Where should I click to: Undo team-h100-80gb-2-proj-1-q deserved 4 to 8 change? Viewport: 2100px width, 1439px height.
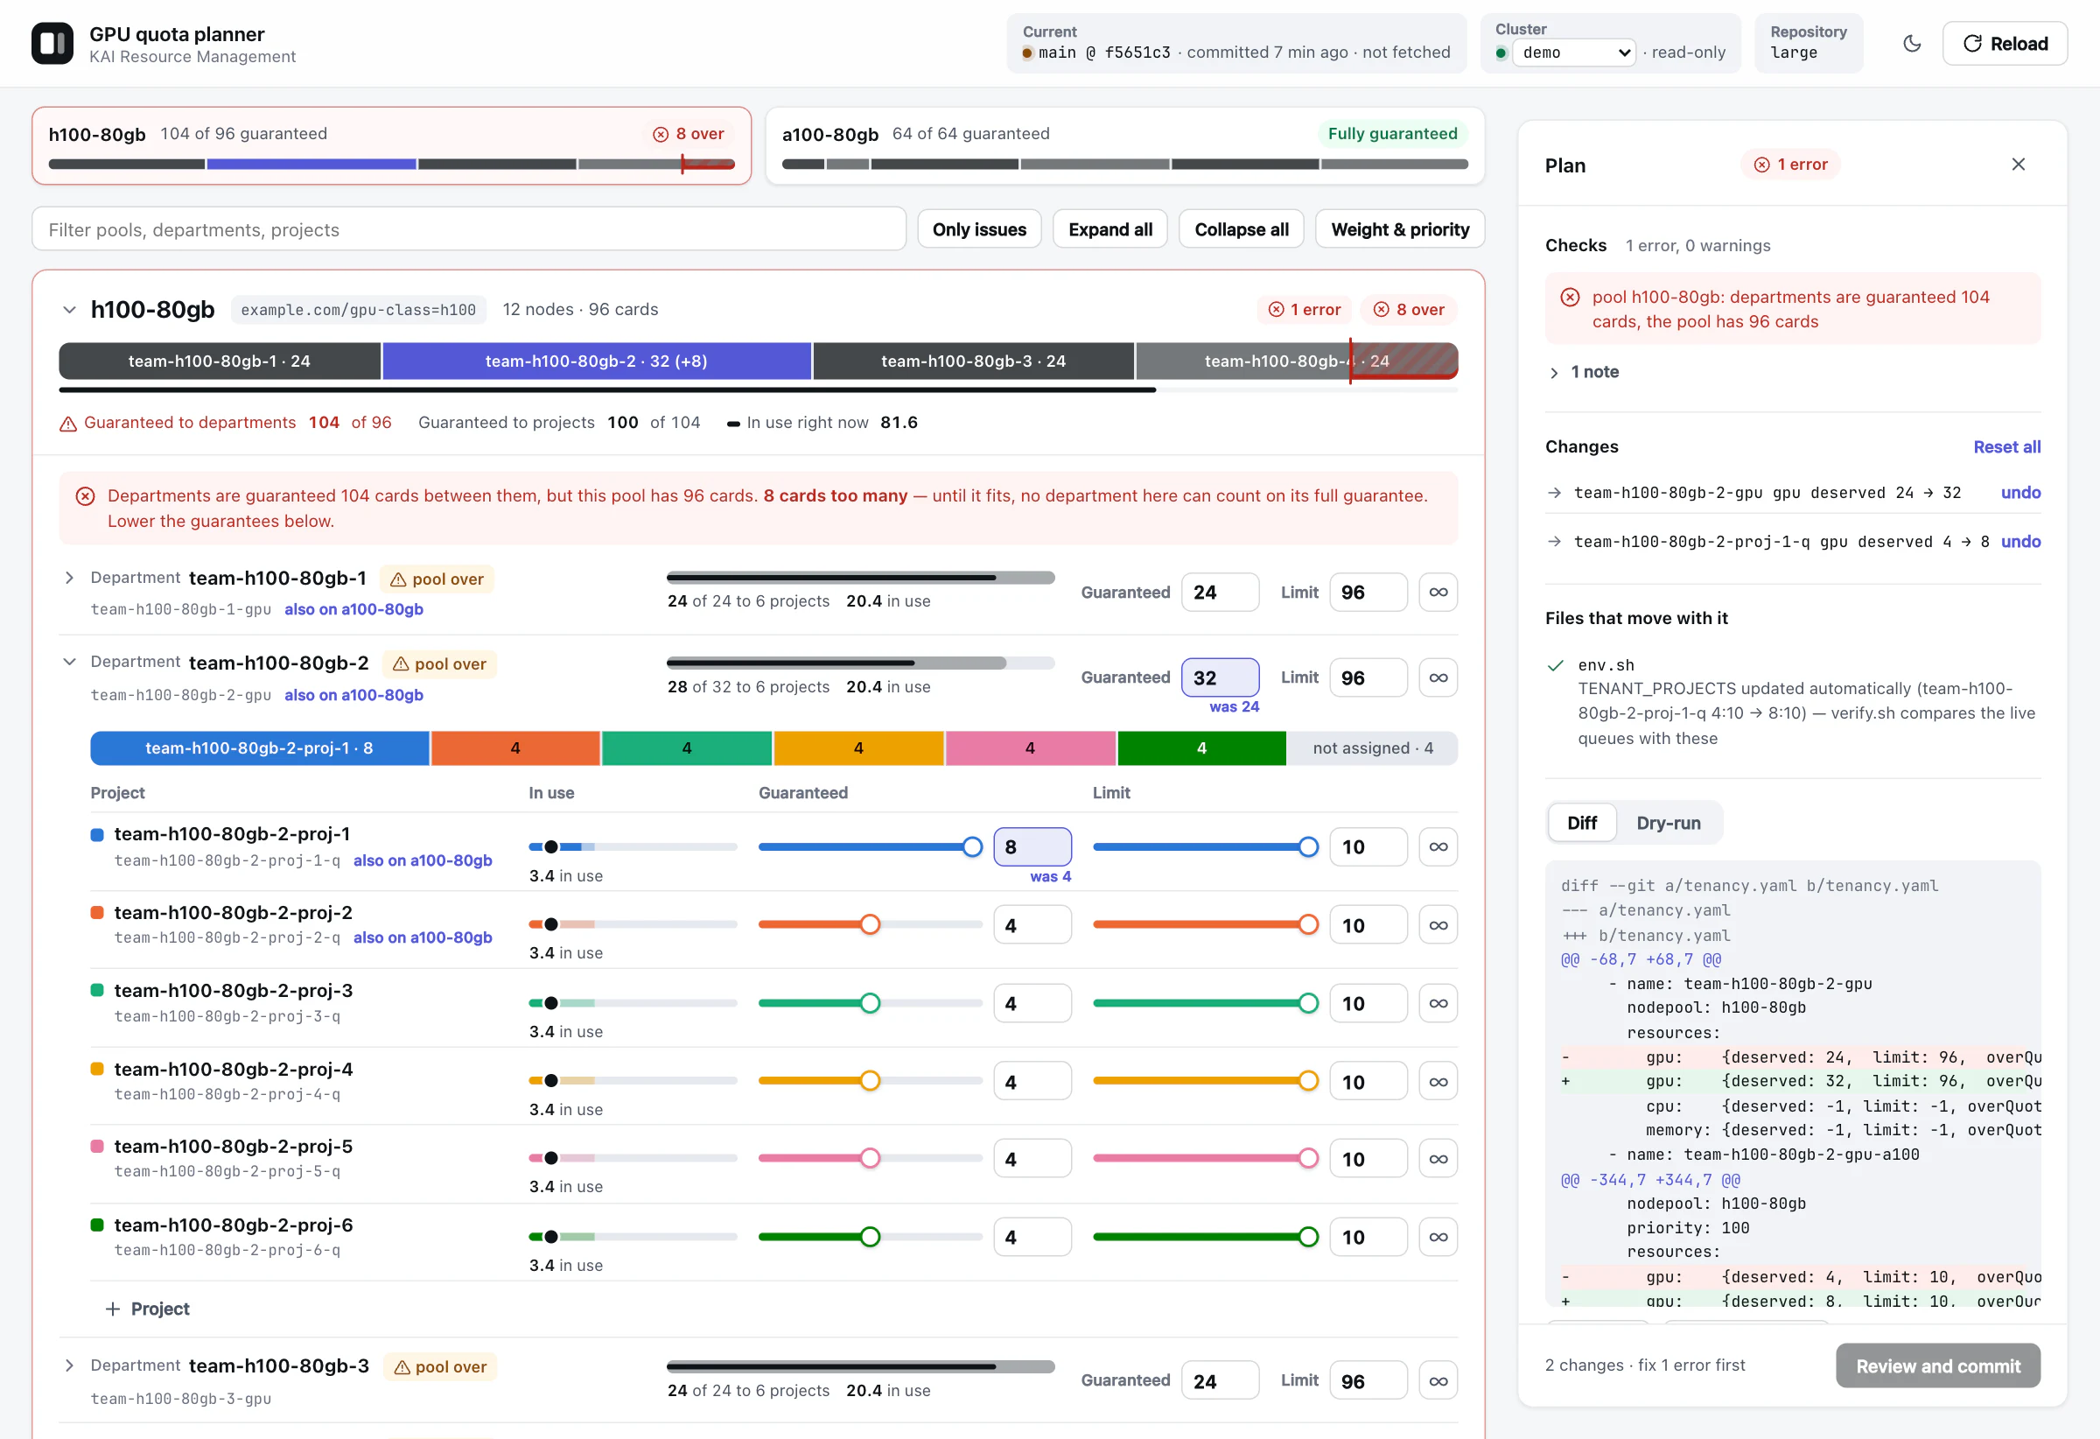2020,542
